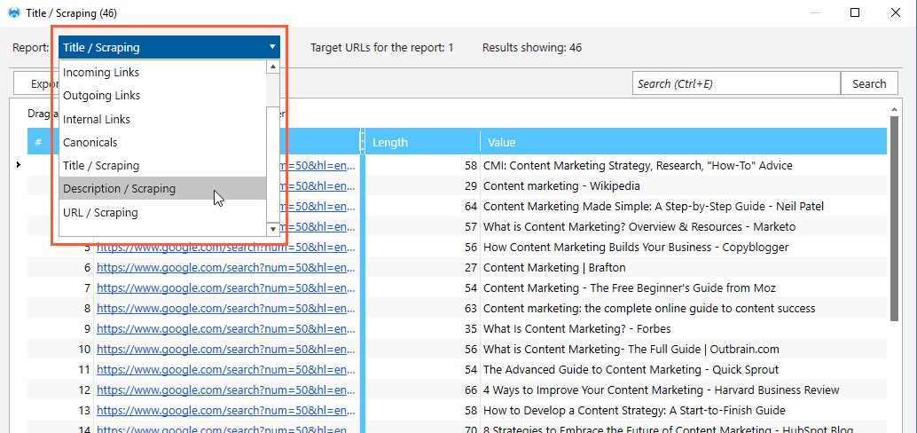Click the dropdown list scroll-up arrow
The height and width of the screenshot is (433, 917).
[273, 67]
